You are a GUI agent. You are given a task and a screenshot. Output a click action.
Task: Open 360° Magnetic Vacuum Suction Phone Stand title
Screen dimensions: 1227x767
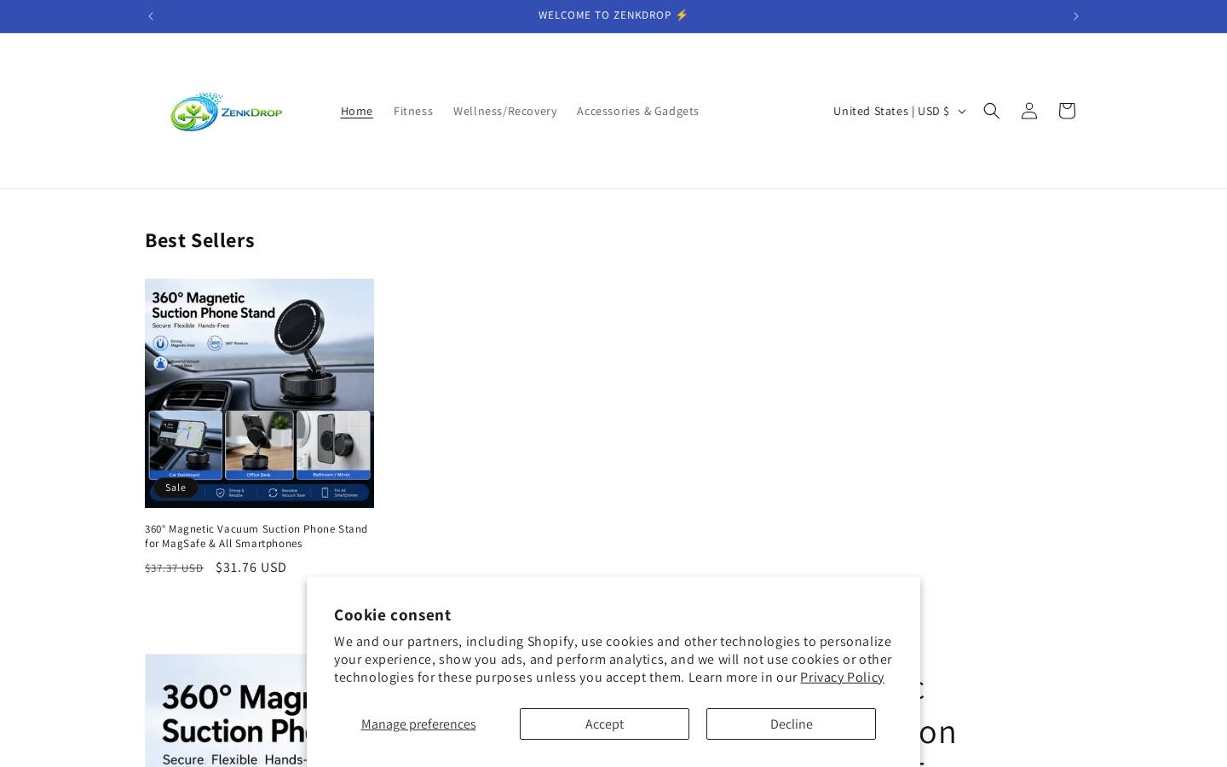[256, 536]
